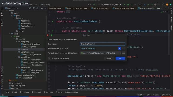Select opened file target icon in Project panel

click(30, 8)
